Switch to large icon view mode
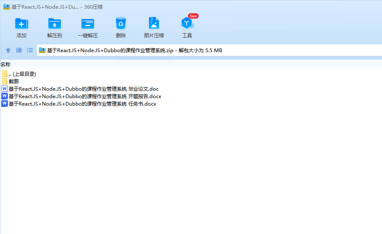This screenshot has height=234, width=382. pyautogui.click(x=19, y=50)
